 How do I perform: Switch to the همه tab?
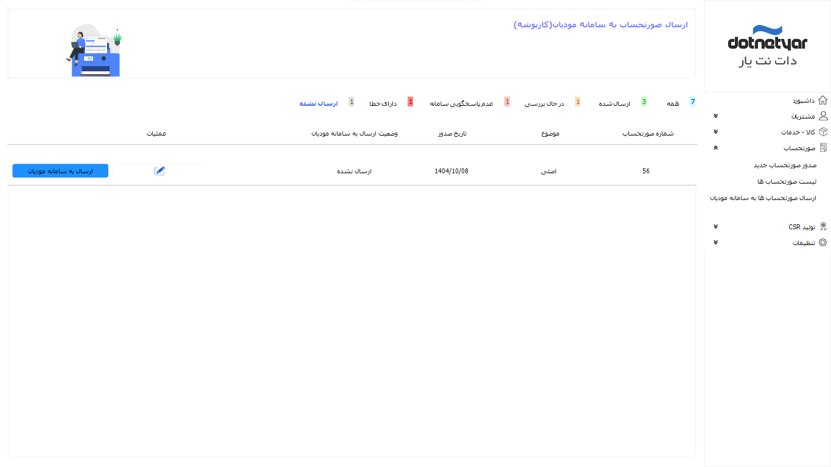[x=673, y=104]
